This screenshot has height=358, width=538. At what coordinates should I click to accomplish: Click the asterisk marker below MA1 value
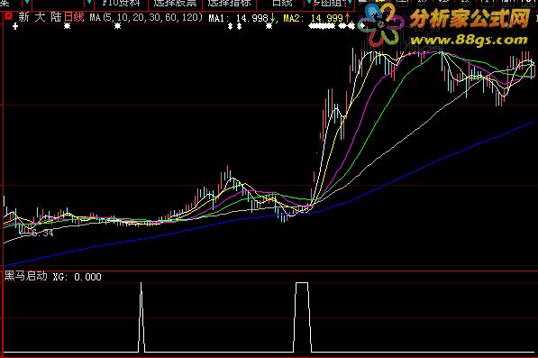[x=269, y=26]
